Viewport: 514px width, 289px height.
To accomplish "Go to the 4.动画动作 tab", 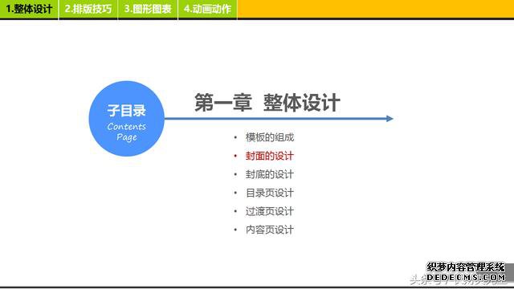I will pyautogui.click(x=207, y=9).
